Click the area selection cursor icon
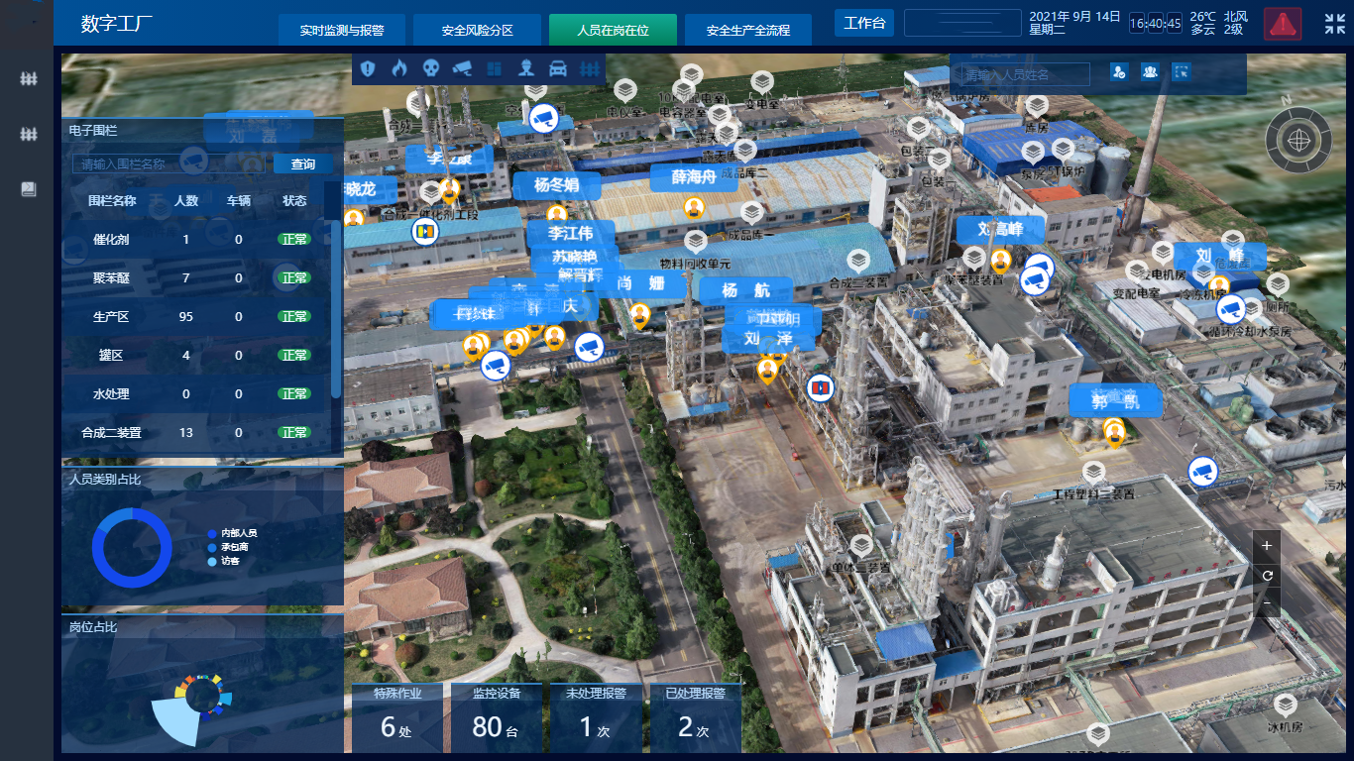 [1180, 71]
